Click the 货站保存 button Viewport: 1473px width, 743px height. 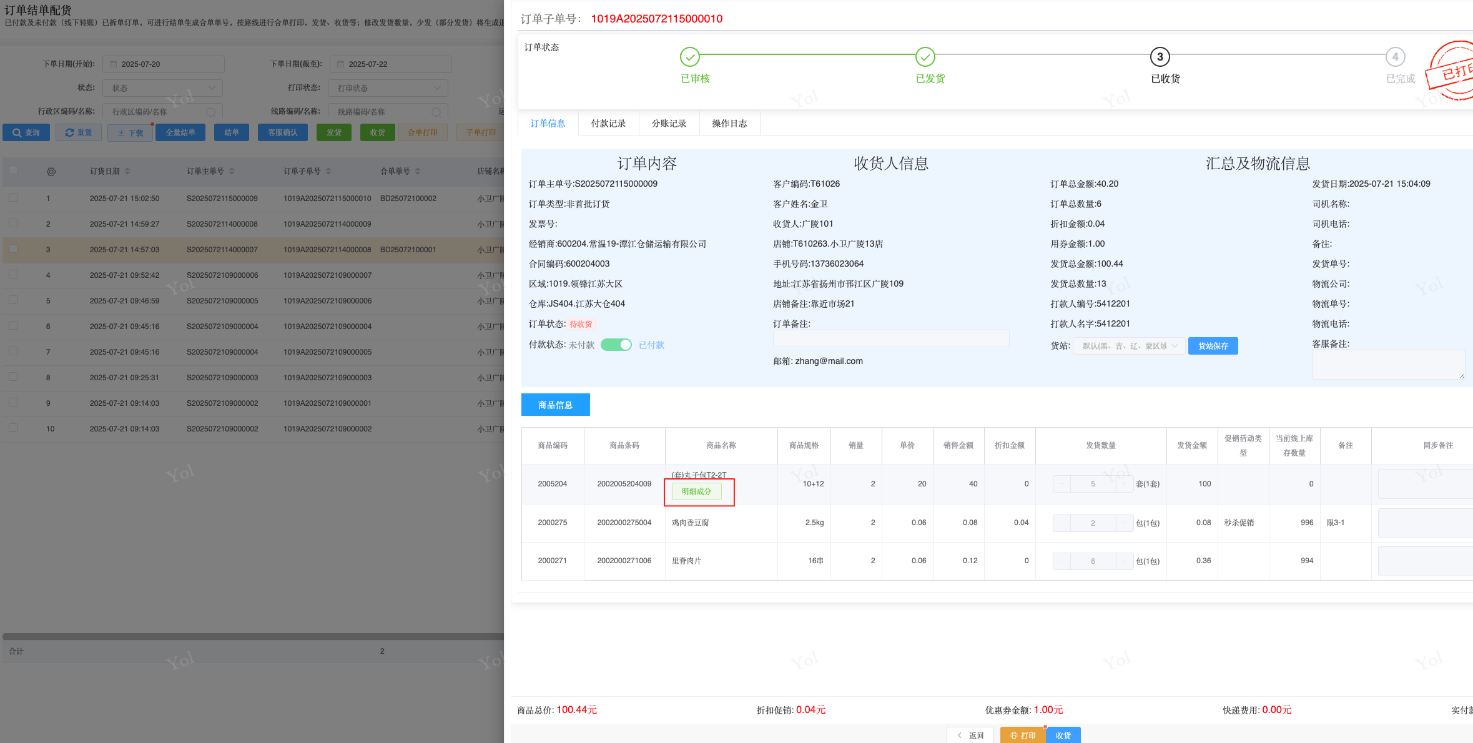coord(1213,346)
